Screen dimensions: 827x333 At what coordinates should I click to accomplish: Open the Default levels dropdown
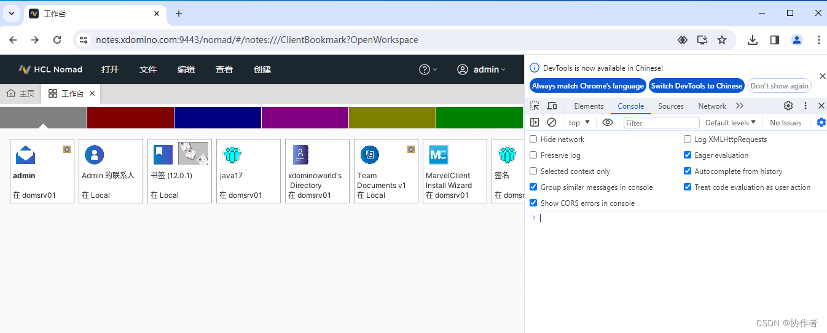[731, 122]
